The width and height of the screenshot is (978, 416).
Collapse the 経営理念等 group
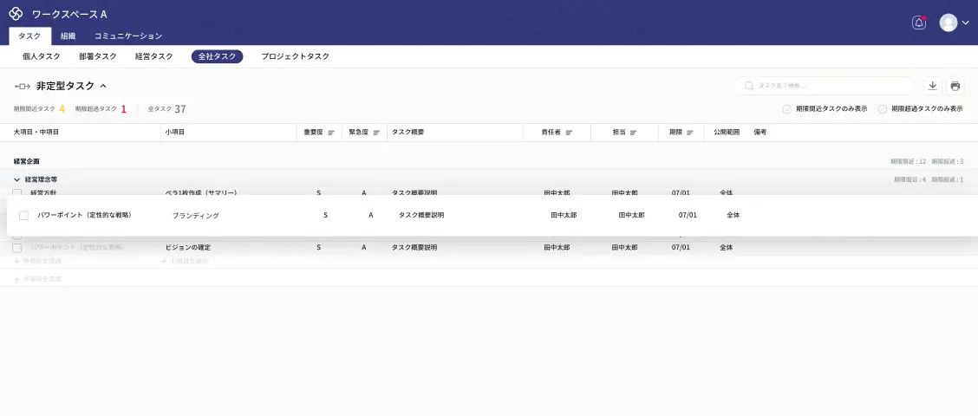(16, 179)
